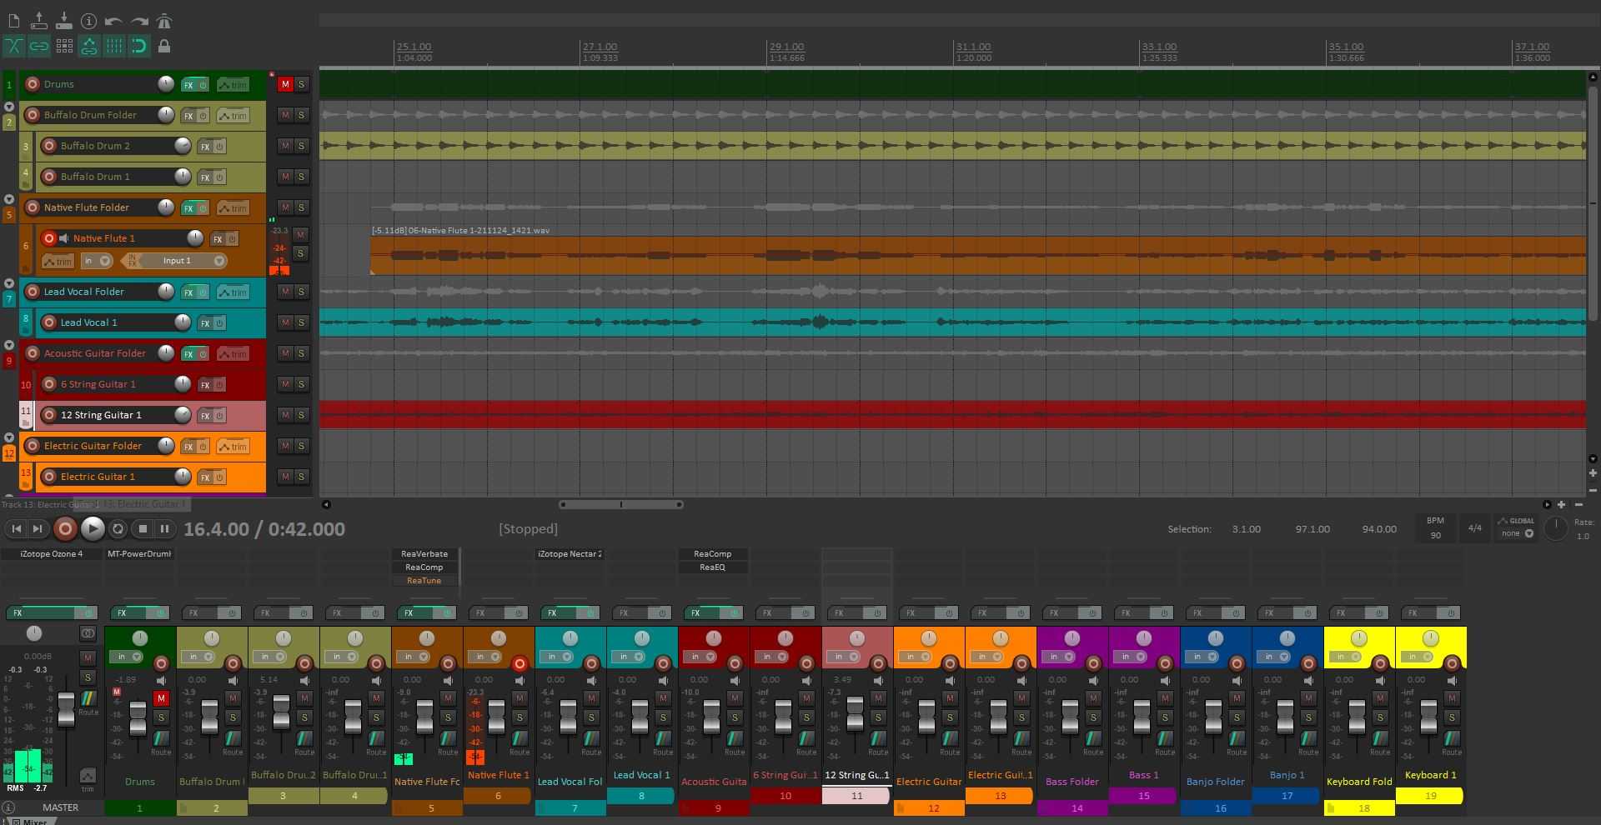Screen dimensions: 1601x825
Task: Collapse the Electric Guitar Folder arrow
Action: [9, 437]
